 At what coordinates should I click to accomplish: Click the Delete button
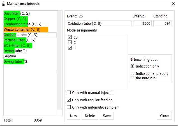coord(90,116)
